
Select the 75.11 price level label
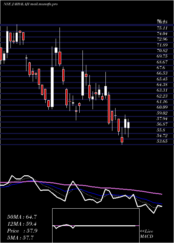pyautogui.click(x=162, y=28)
